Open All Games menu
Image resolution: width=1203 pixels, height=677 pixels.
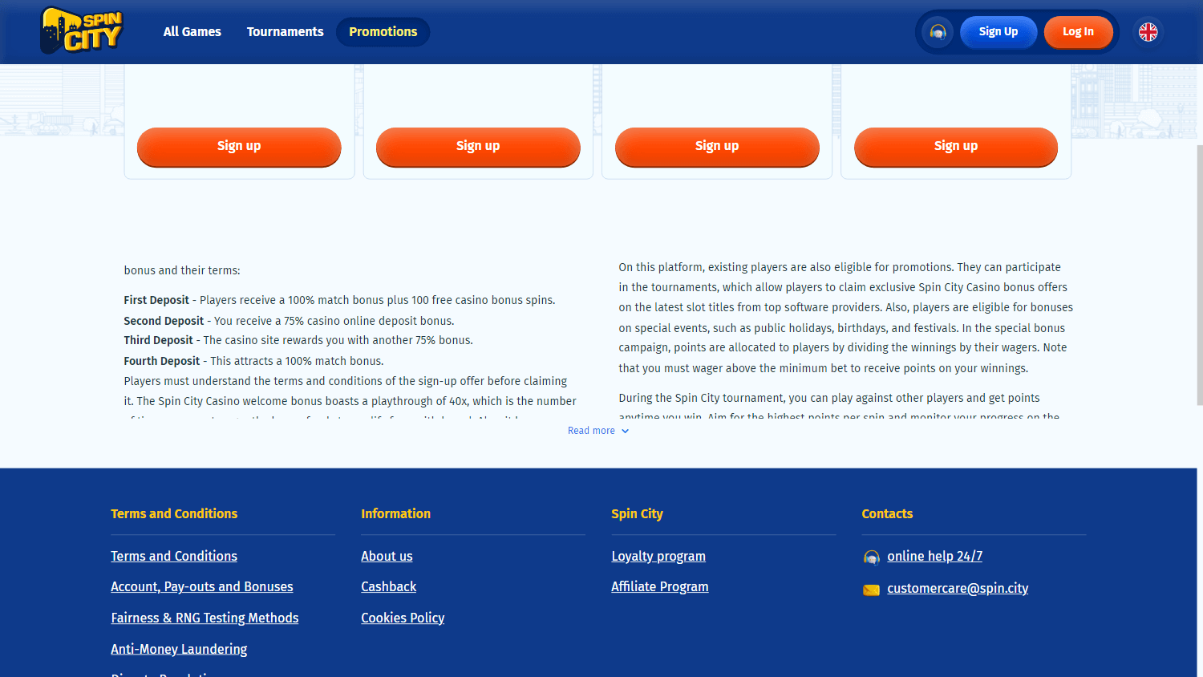(192, 32)
